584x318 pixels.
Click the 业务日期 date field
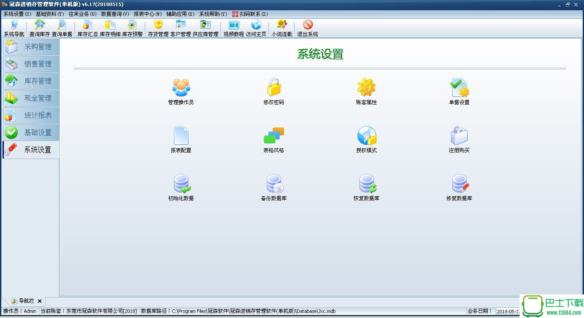pyautogui.click(x=508, y=311)
